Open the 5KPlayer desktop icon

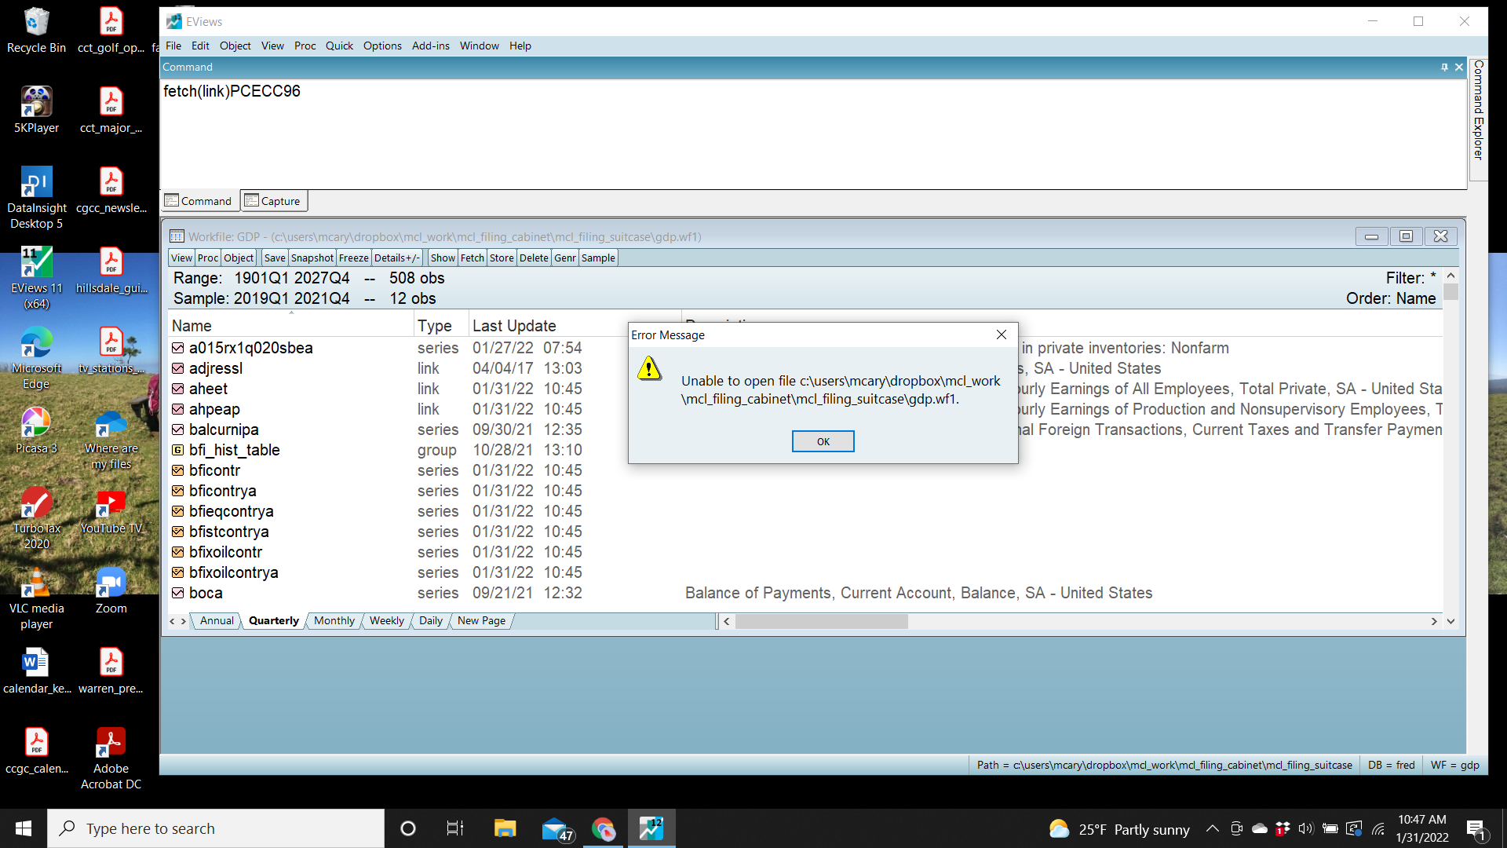(36, 111)
